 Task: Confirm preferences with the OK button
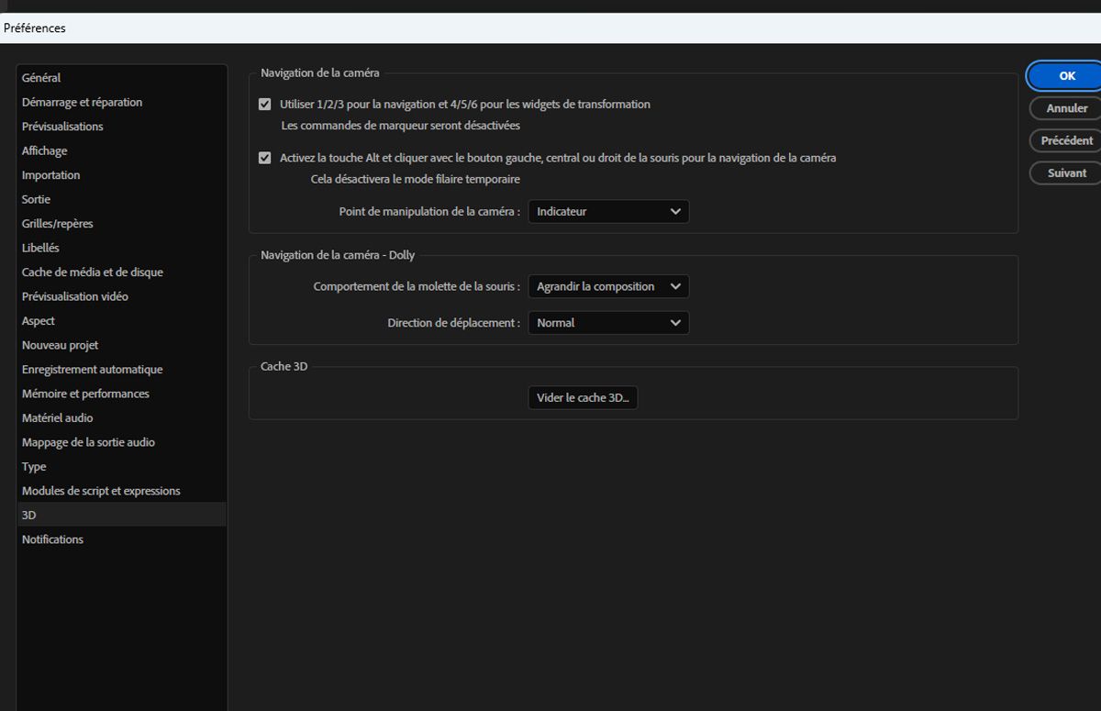[x=1066, y=76]
